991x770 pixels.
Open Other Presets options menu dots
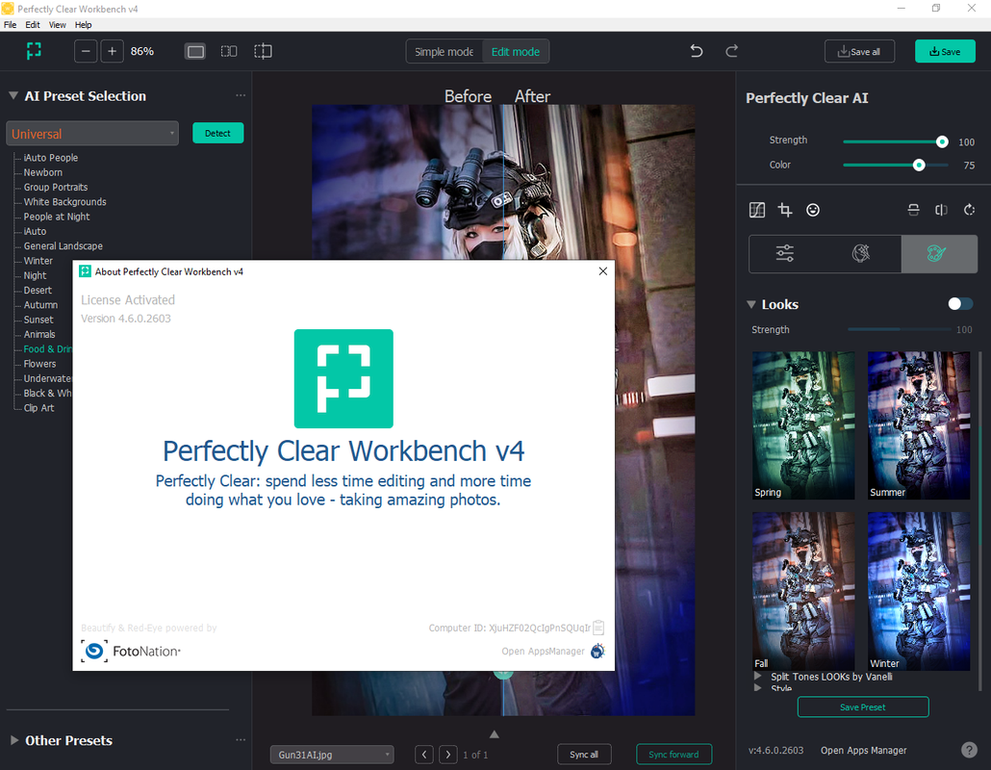click(241, 739)
